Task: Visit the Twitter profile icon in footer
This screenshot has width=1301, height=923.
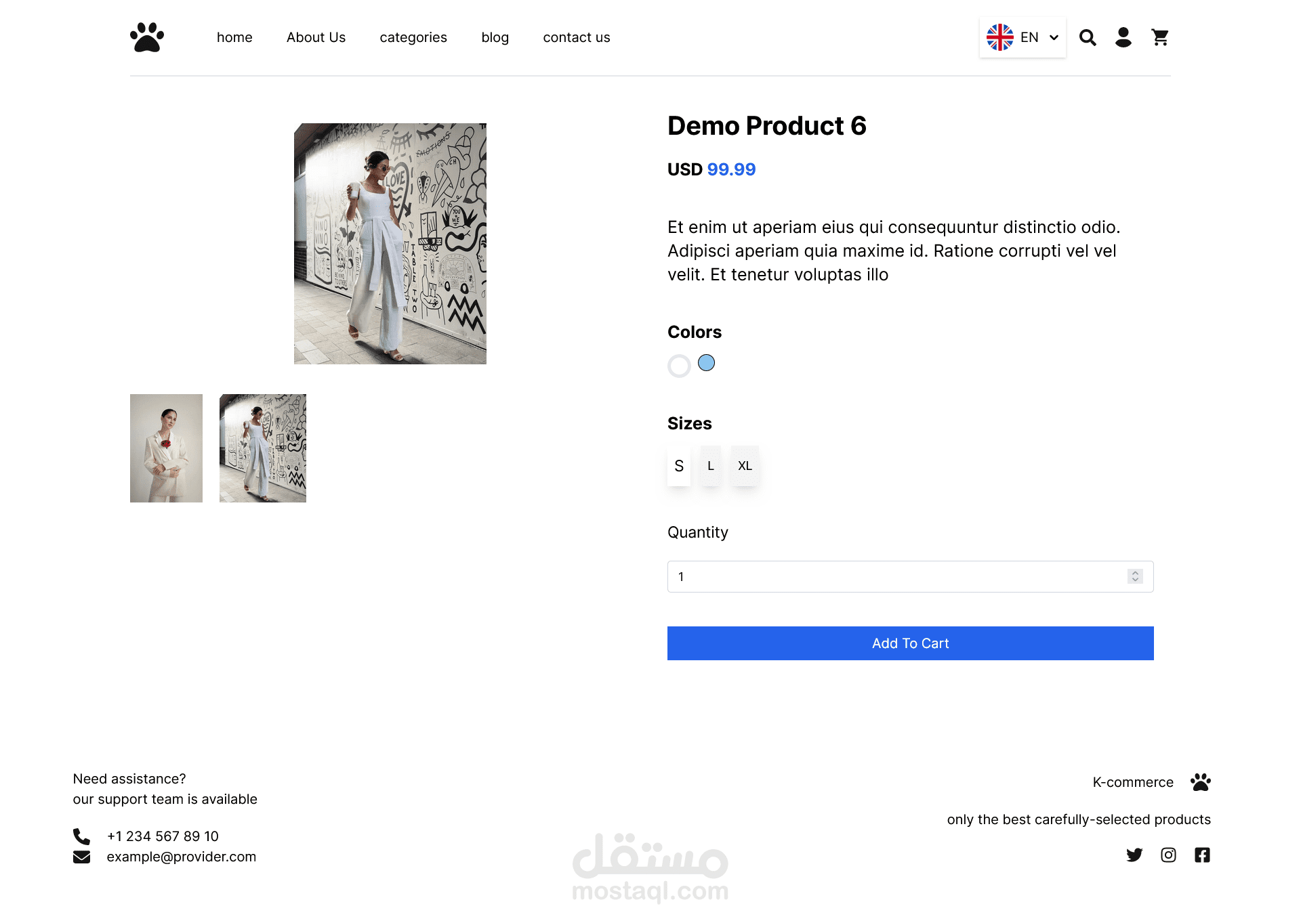Action: click(x=1134, y=855)
